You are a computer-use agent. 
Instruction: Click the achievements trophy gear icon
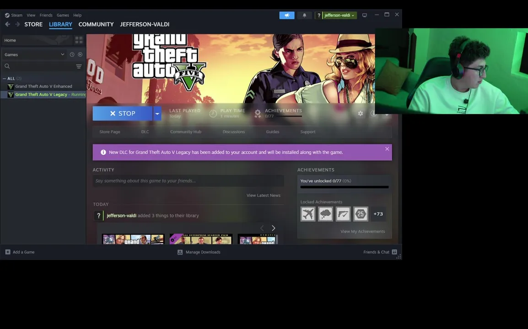pyautogui.click(x=258, y=114)
